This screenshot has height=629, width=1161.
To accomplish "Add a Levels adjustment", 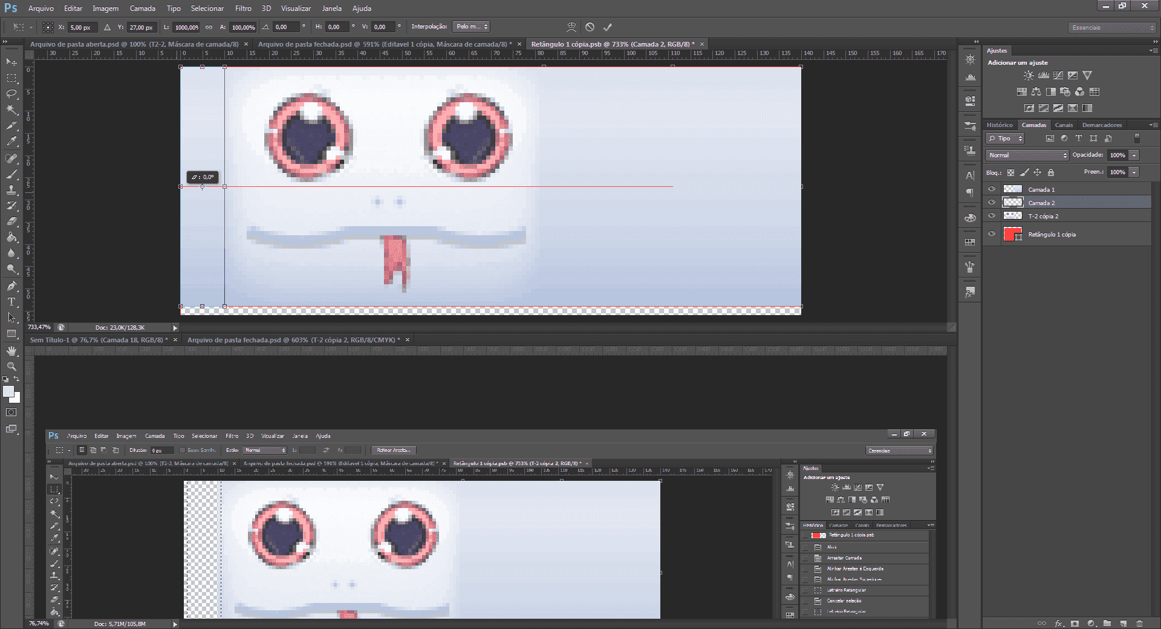I will coord(1044,76).
